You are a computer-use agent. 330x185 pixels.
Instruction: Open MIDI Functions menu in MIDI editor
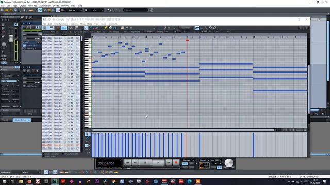61,24
